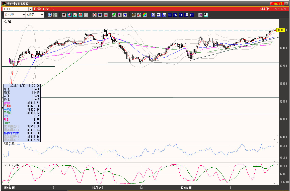Click the 日経225mini 12 instrument name
290x191 pixels.
click(x=44, y=9)
